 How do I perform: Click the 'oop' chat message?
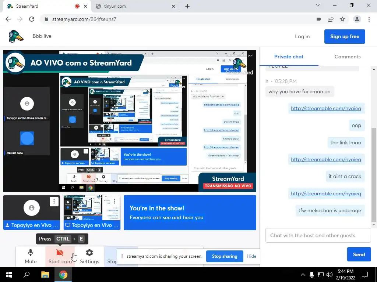pyautogui.click(x=356, y=126)
